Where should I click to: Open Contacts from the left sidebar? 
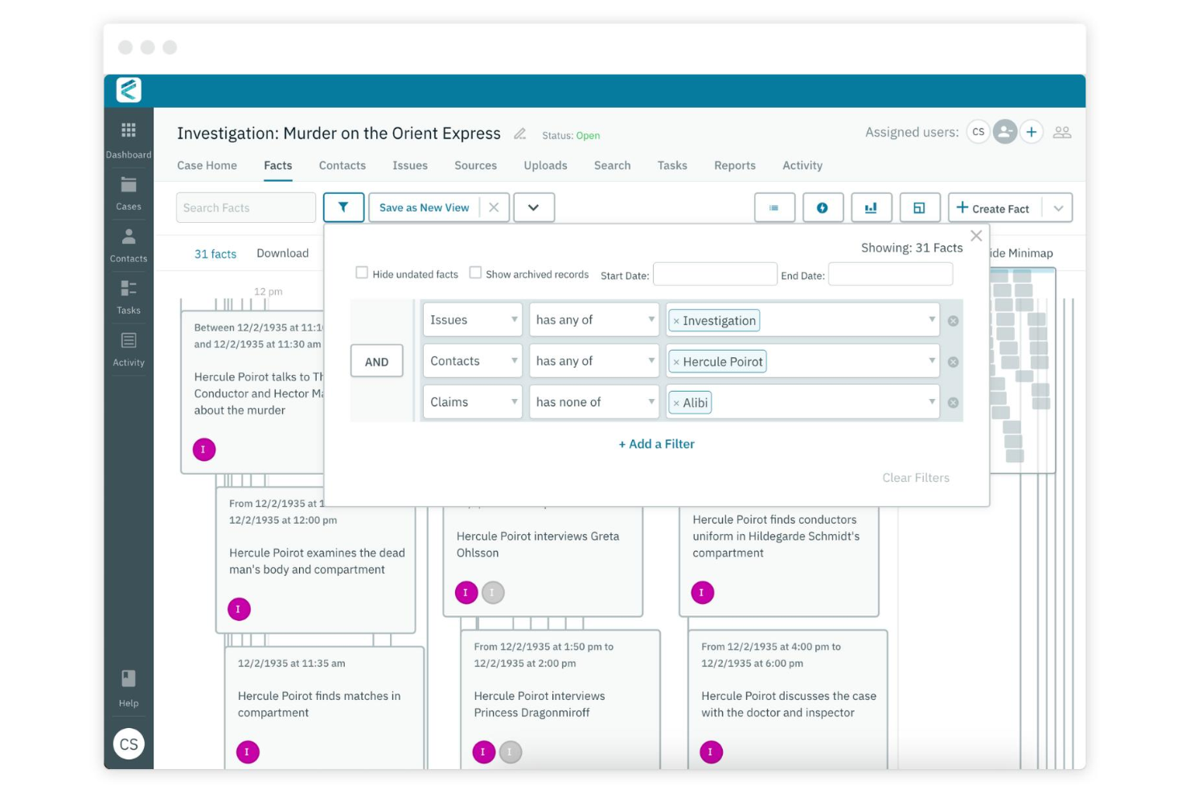(128, 239)
